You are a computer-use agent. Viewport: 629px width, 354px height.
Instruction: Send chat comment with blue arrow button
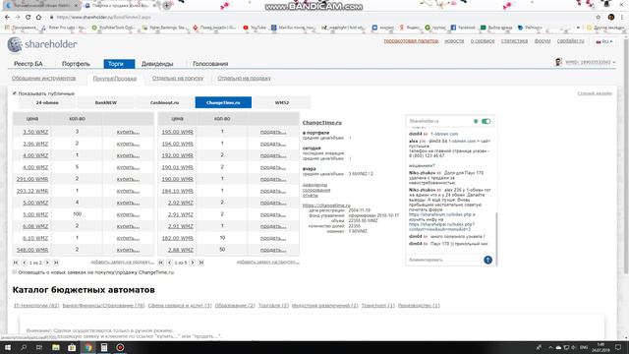[x=487, y=260]
